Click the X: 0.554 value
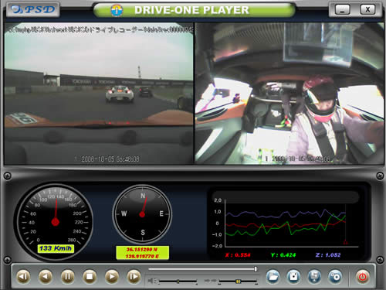This screenshot has height=290, width=386. tap(238, 255)
